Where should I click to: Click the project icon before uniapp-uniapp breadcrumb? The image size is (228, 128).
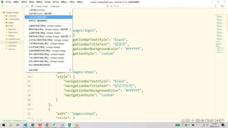click(x=32, y=6)
